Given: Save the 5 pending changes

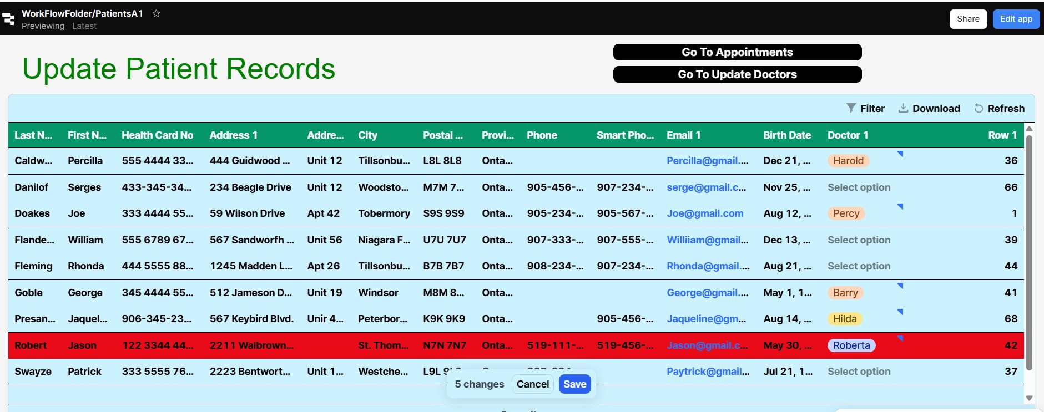Looking at the screenshot, I should click(574, 384).
